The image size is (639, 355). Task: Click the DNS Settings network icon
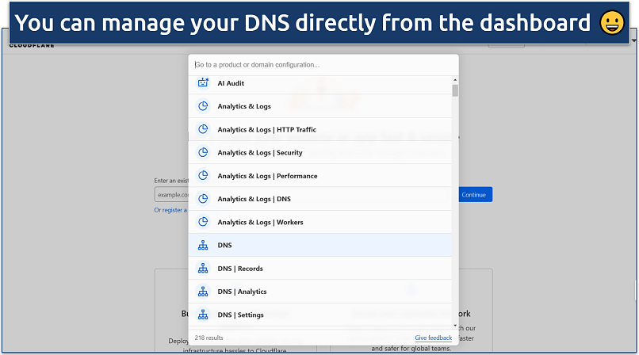pos(202,315)
